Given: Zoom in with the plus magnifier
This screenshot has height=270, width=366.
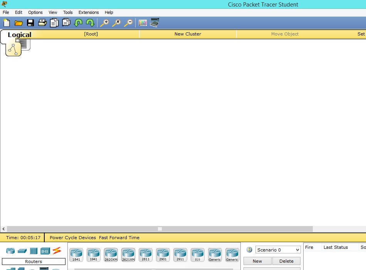Looking at the screenshot, I should tap(104, 23).
